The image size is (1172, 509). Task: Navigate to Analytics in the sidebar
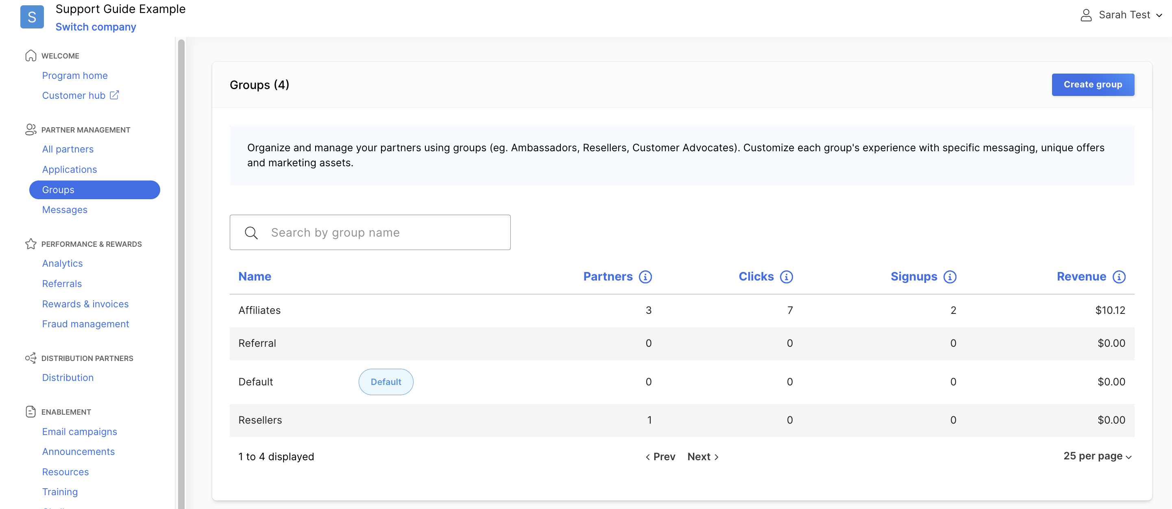(62, 263)
